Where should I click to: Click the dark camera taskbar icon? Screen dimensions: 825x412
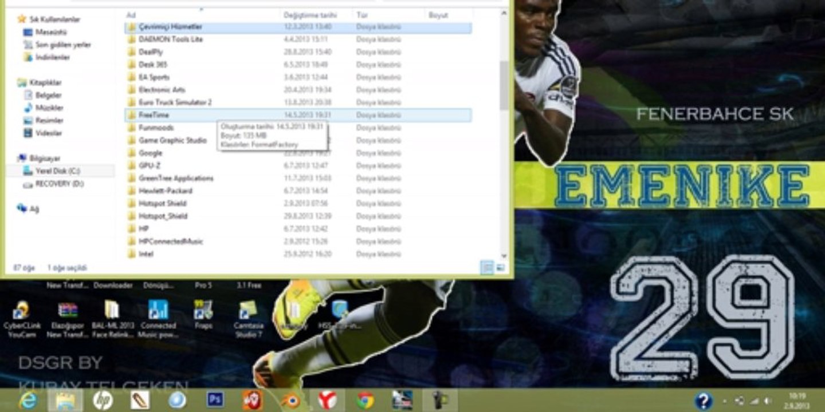click(439, 400)
